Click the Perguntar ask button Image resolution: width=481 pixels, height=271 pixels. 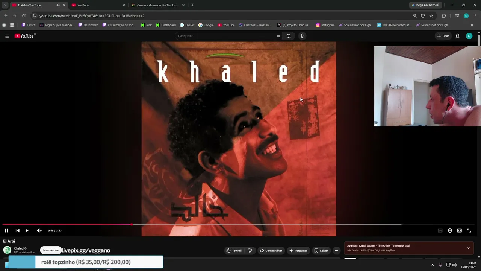[x=298, y=251]
